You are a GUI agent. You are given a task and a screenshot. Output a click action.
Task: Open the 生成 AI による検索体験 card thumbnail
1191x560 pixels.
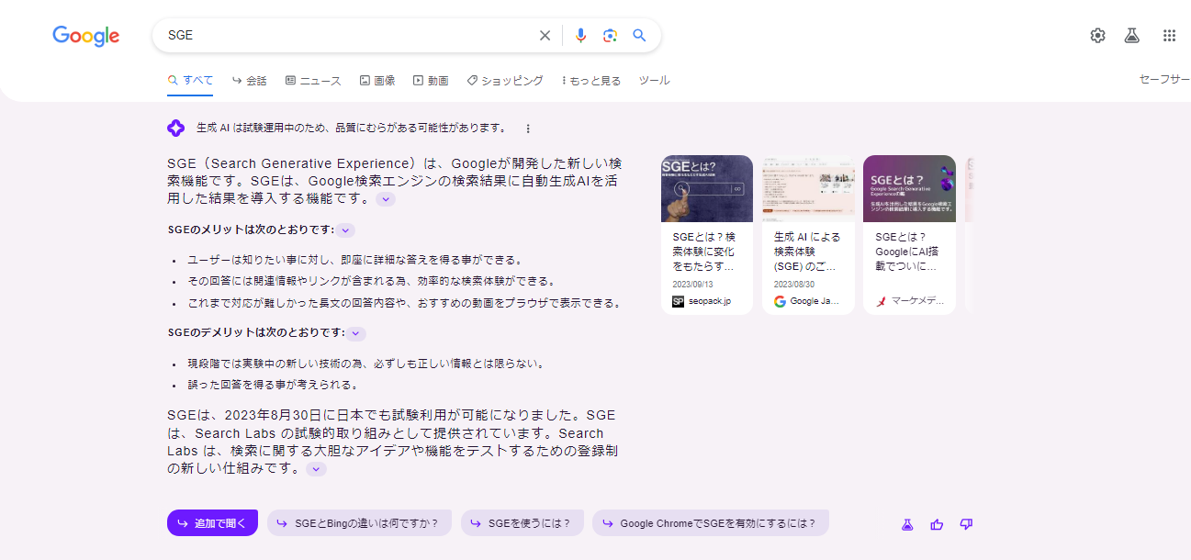tap(808, 188)
